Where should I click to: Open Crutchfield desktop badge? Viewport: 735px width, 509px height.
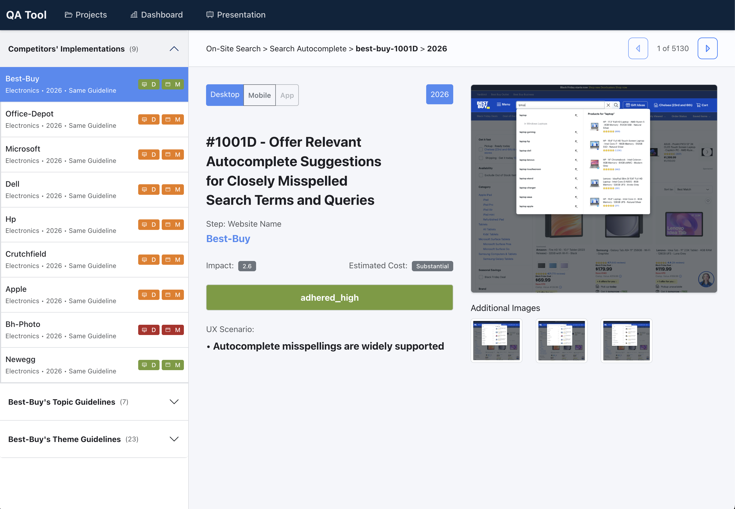click(149, 260)
